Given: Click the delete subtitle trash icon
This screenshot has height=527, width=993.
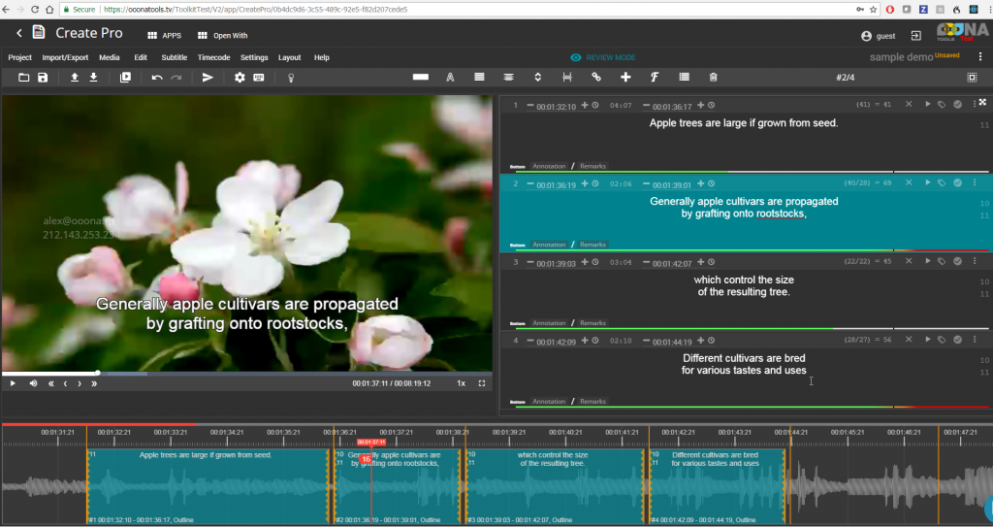Looking at the screenshot, I should [713, 78].
